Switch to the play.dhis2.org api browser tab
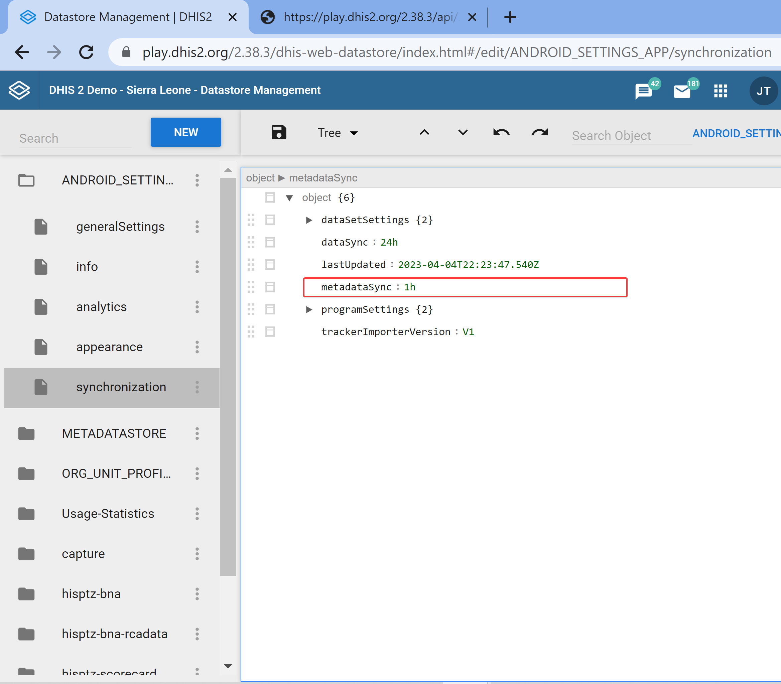This screenshot has width=781, height=684. tap(368, 17)
